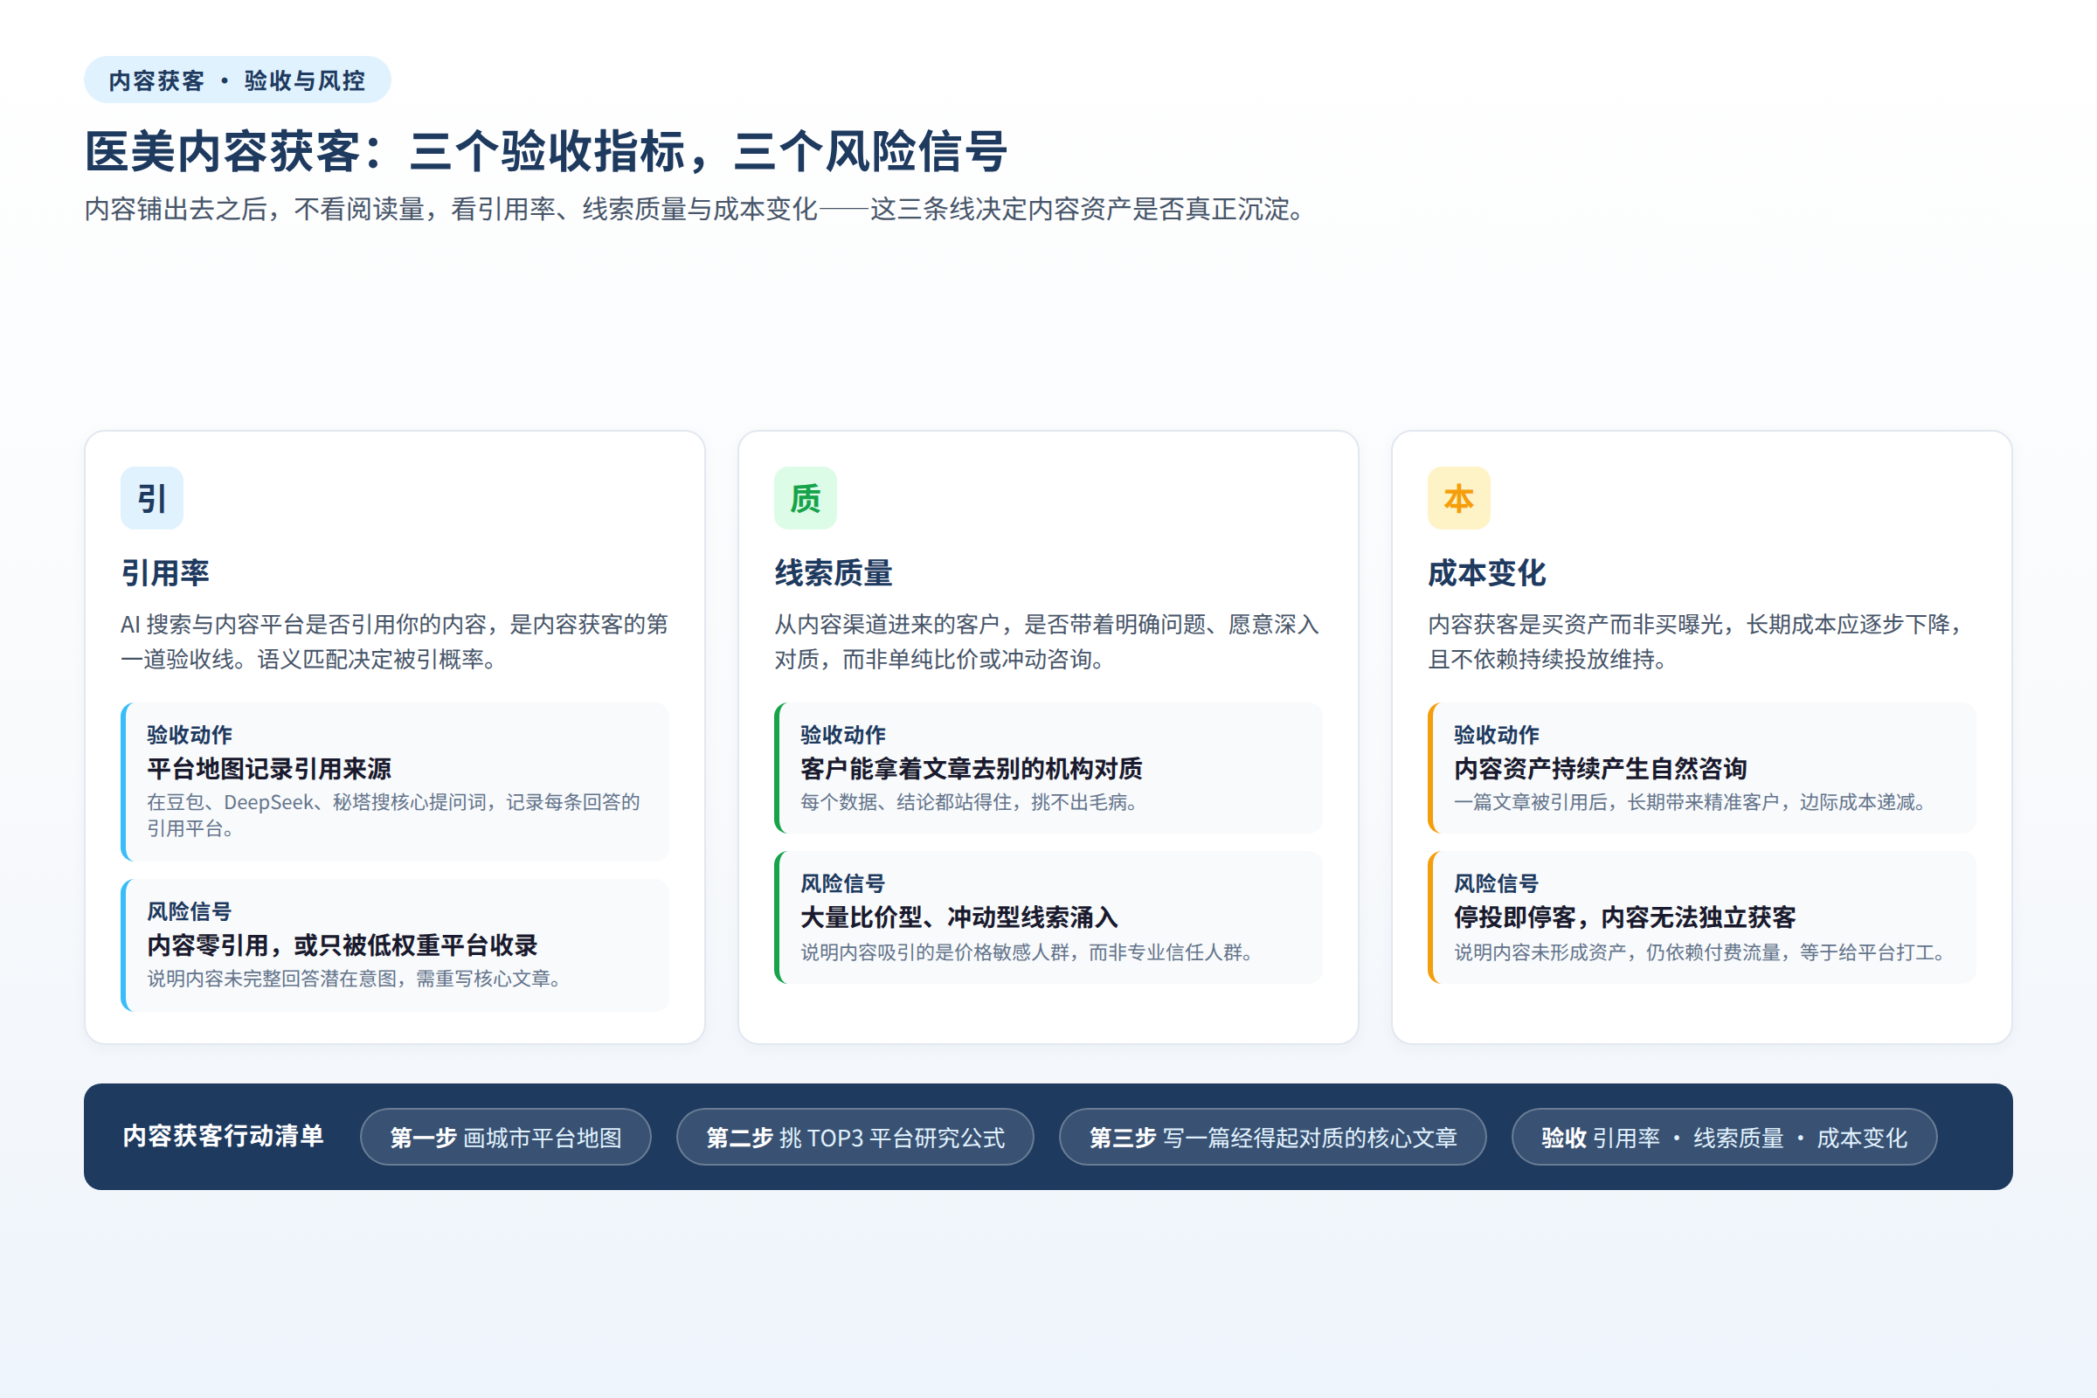Select the 第二步 挑 TOP3 平台研究公式 pill
This screenshot has width=2097, height=1398.
point(855,1137)
